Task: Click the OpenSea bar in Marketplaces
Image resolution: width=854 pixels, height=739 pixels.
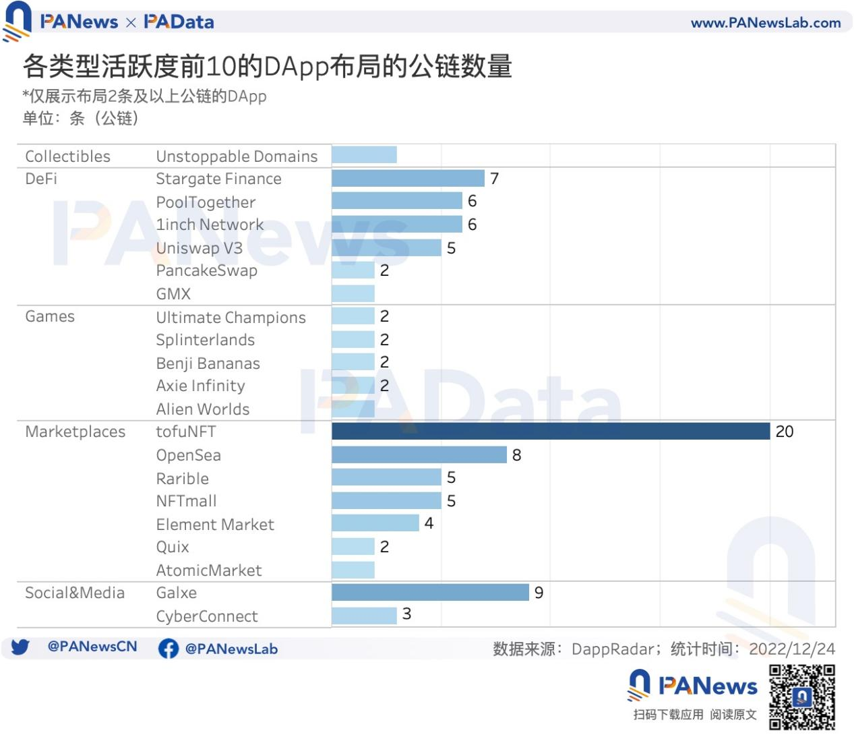Action: (x=418, y=455)
